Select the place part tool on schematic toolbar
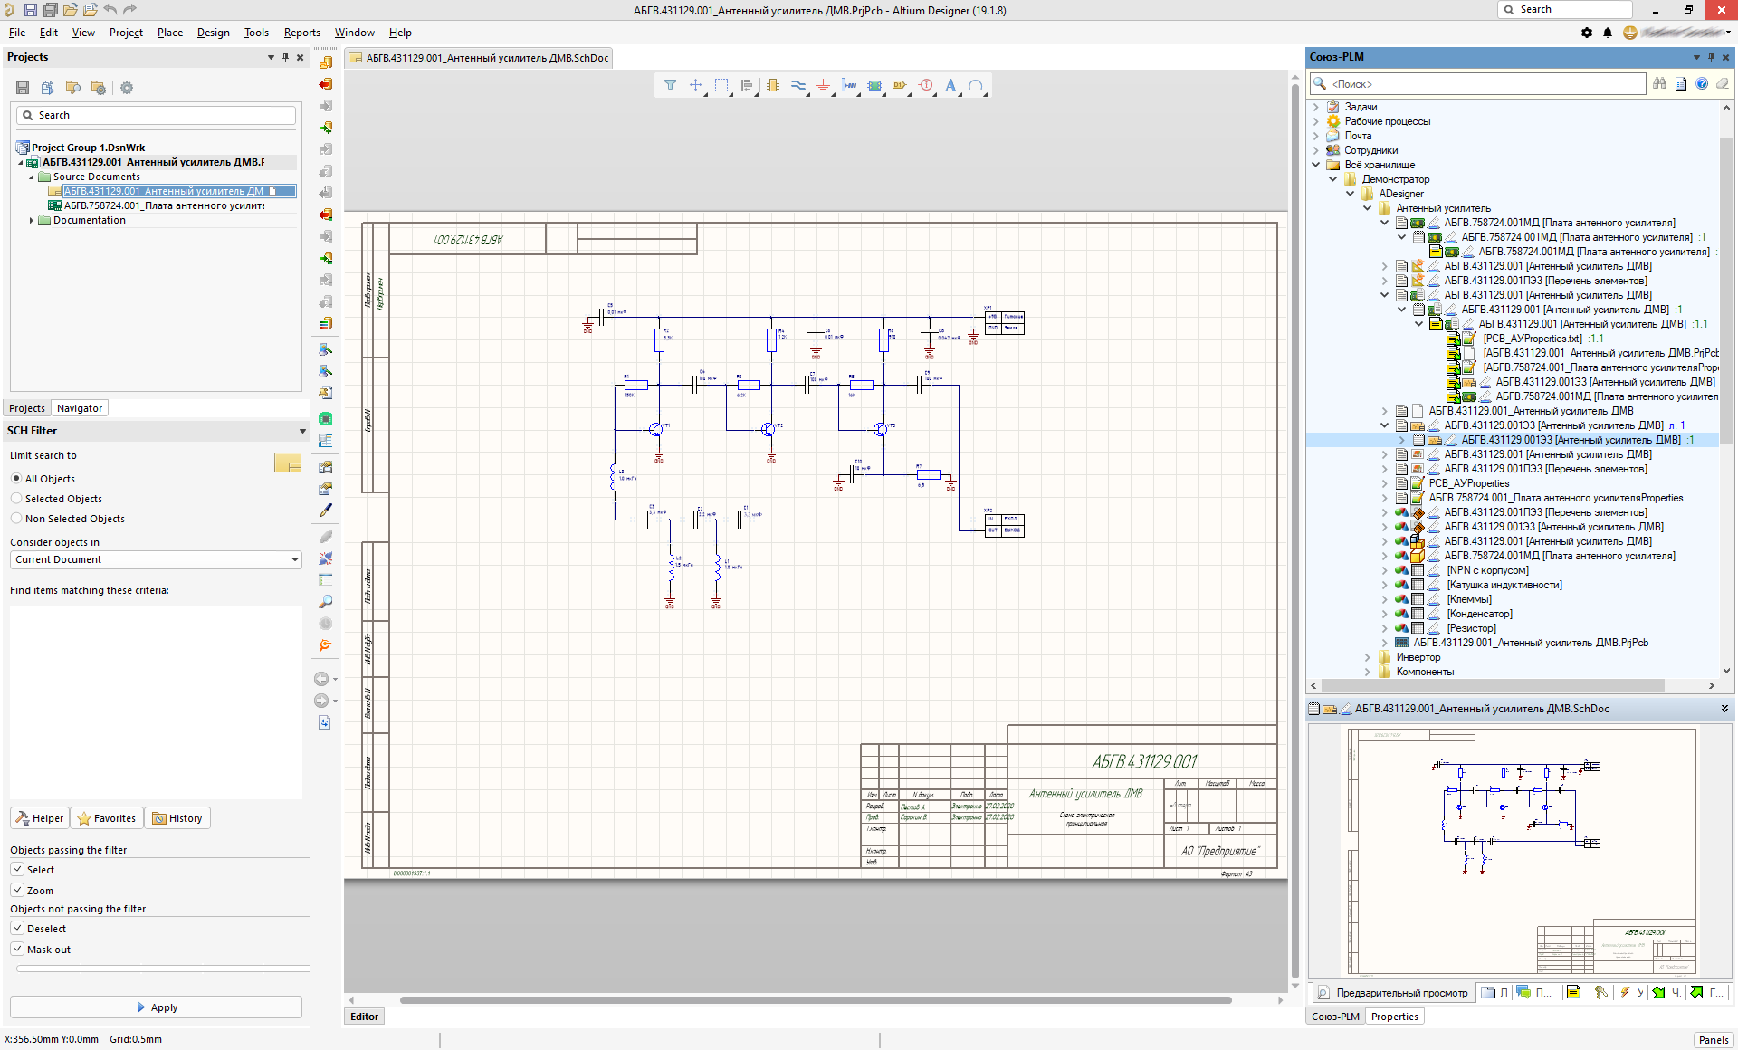Viewport: 1738px width, 1050px height. tap(772, 85)
